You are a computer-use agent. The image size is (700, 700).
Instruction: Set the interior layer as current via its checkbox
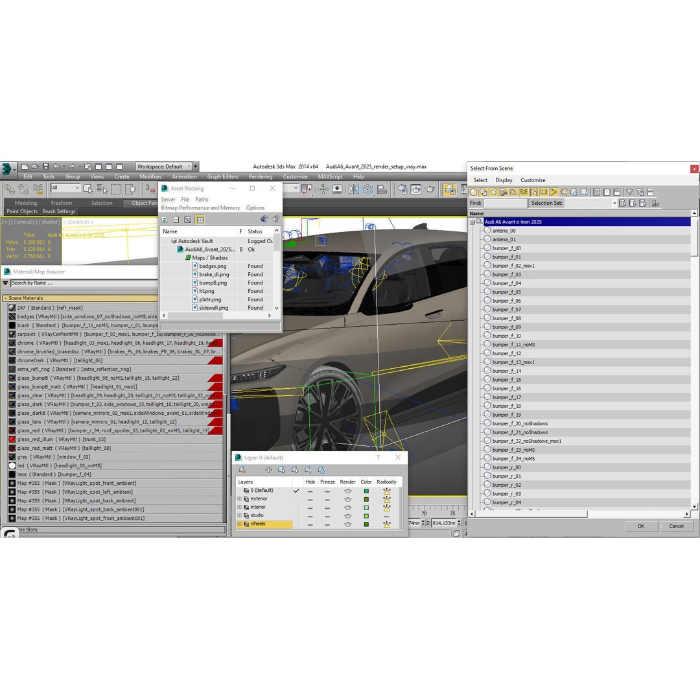[x=296, y=507]
